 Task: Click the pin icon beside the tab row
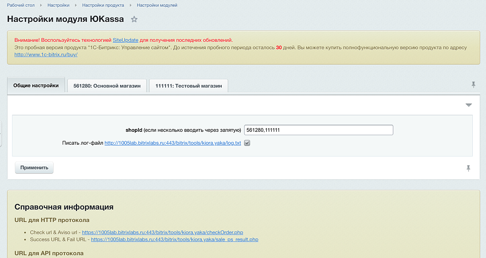pyautogui.click(x=473, y=84)
